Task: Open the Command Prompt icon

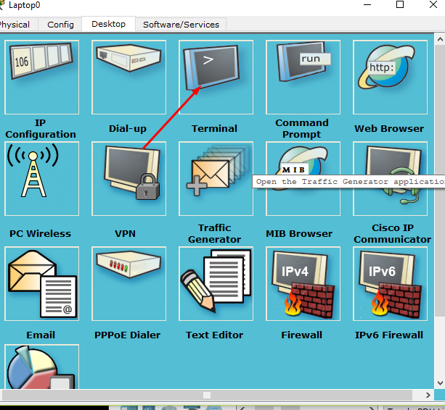Action: coord(303,77)
